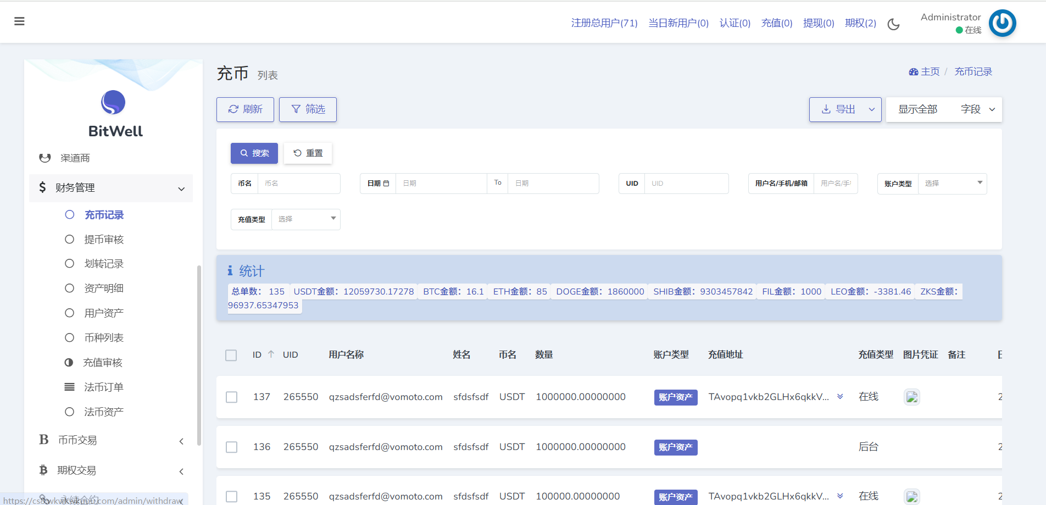Viewport: 1046px width, 505px height.
Task: Click the Administrator power avatar icon
Action: (x=1002, y=23)
